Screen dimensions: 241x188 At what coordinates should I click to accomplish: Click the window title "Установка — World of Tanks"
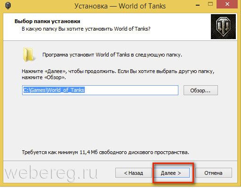(120, 6)
